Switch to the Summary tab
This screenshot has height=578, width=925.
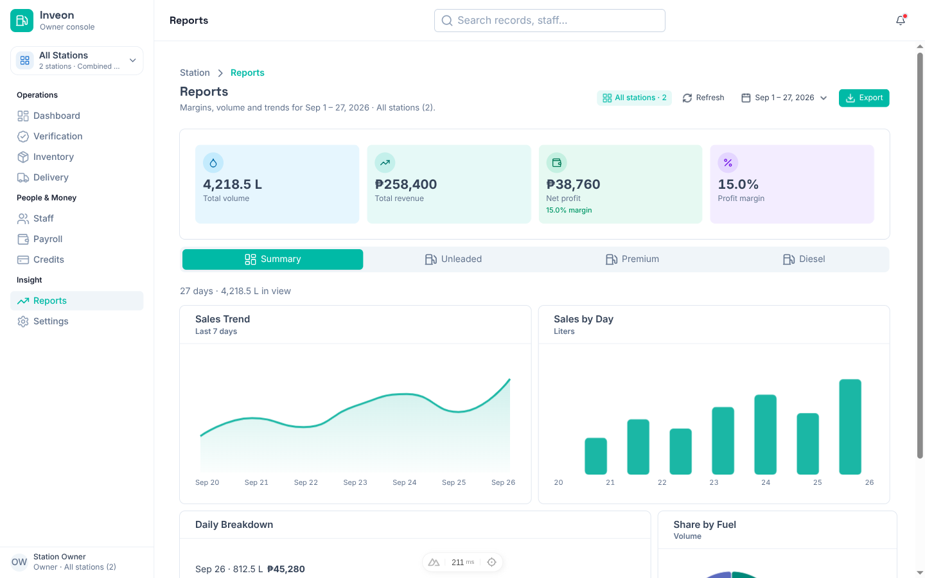(x=272, y=259)
